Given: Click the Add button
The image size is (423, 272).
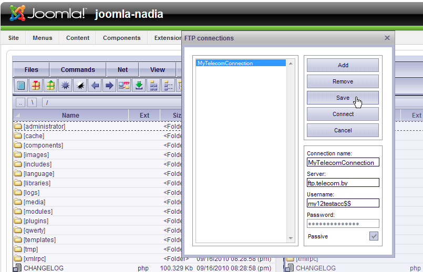Looking at the screenshot, I should pyautogui.click(x=343, y=65).
